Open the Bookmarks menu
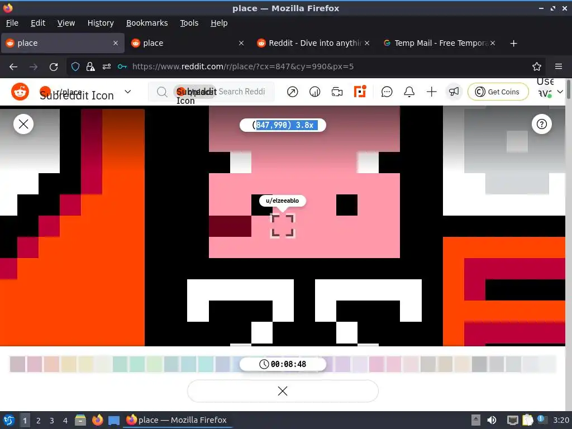 point(147,23)
